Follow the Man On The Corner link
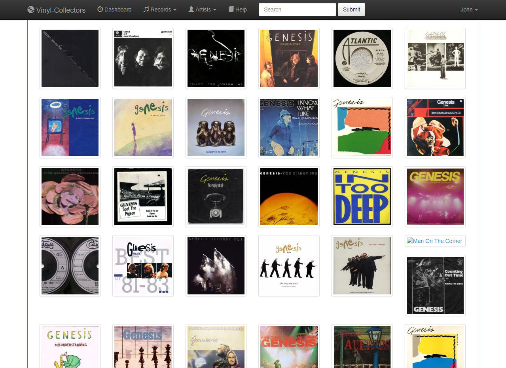The width and height of the screenshot is (506, 368). 437,241
